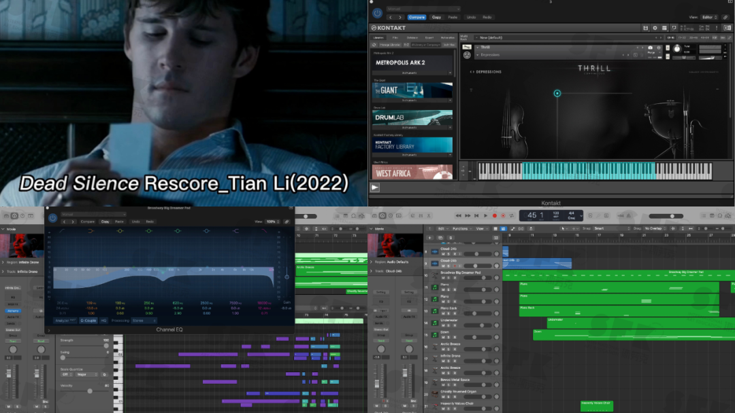Solo the Down track
Screen dimensions: 735x413
[x=448, y=337]
